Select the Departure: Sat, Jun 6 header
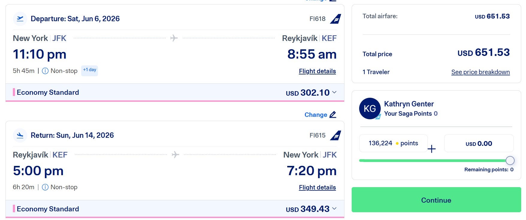The width and height of the screenshot is (526, 220). [75, 19]
